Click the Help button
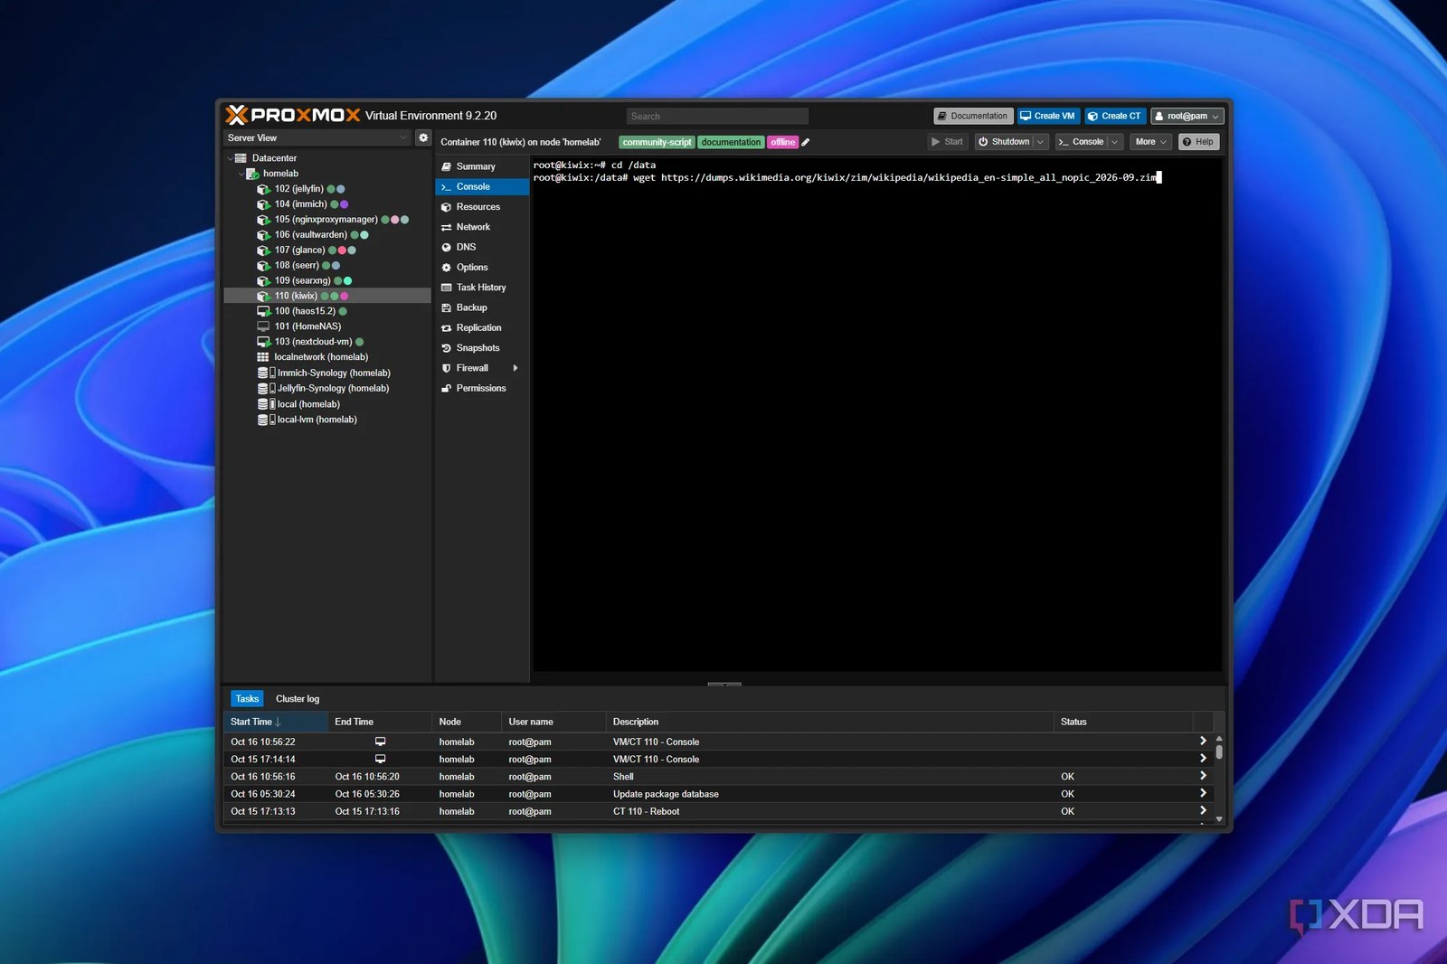Screen dimensions: 1447x964 (1198, 142)
